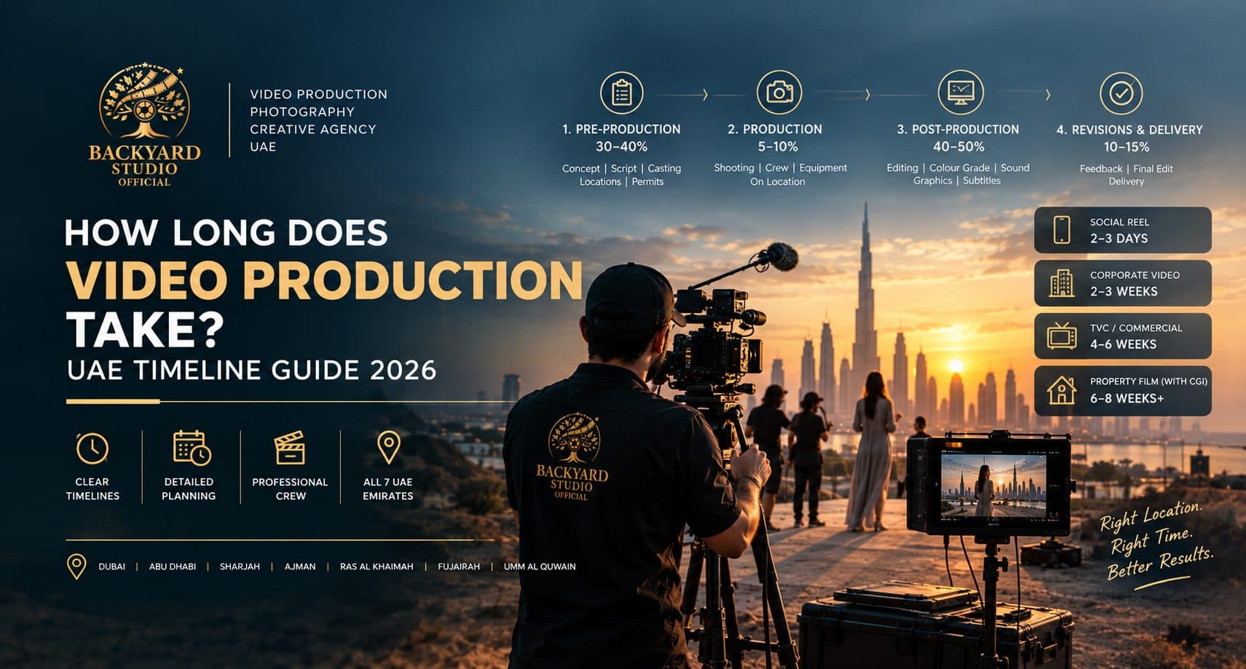Click the 'VIDEO PRODUCTION' gold headline
The height and width of the screenshot is (669, 1246).
325,280
